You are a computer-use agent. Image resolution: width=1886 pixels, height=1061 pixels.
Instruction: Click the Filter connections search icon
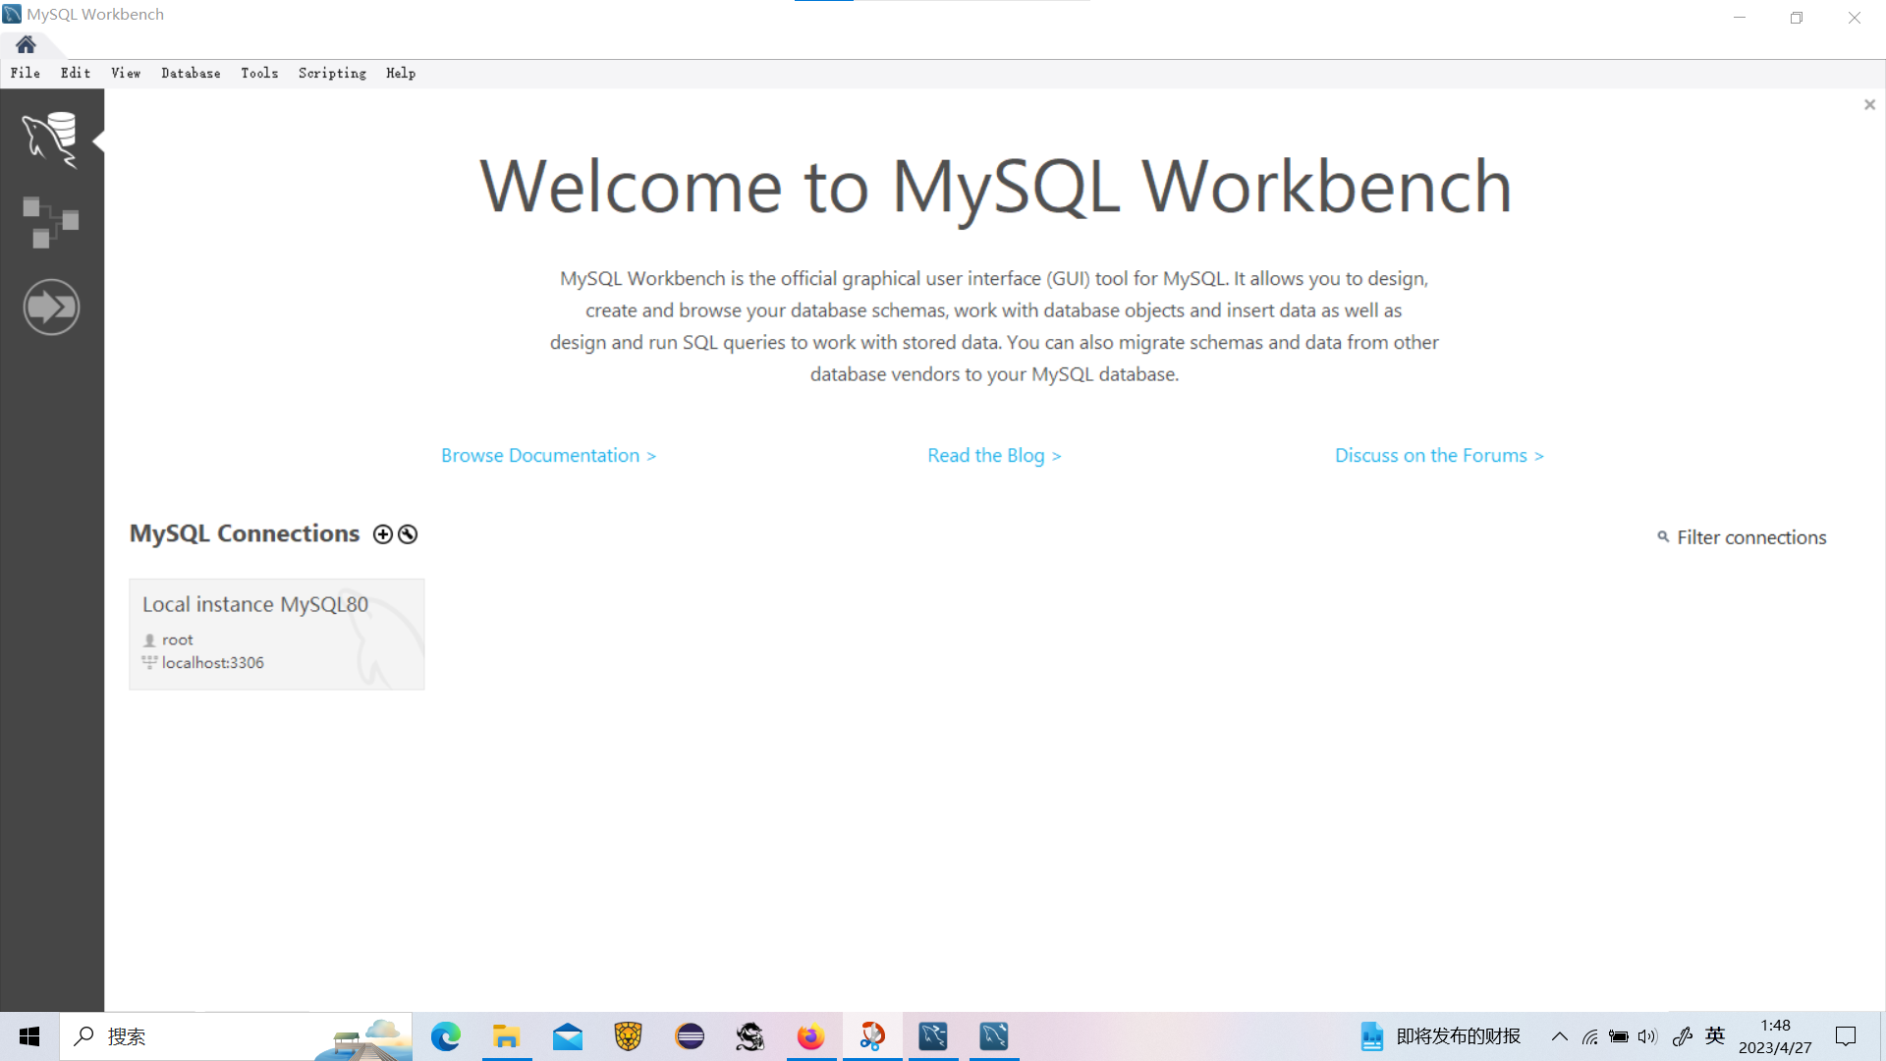pos(1663,536)
